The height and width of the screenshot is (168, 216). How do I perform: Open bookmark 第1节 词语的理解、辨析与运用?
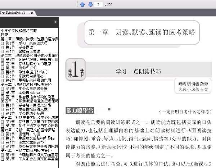(32, 60)
